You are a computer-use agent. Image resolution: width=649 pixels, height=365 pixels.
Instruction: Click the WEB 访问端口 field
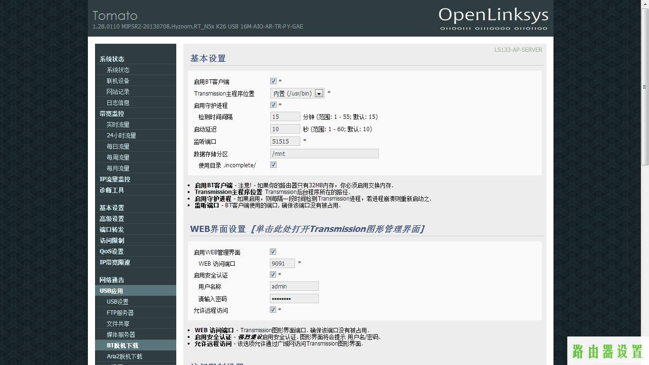pyautogui.click(x=282, y=263)
